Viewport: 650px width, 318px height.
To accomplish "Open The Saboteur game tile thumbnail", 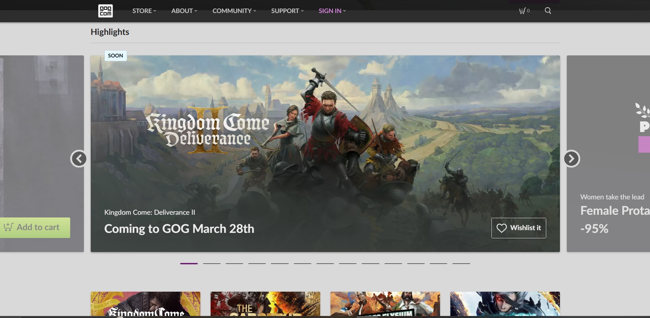I will pos(265,304).
